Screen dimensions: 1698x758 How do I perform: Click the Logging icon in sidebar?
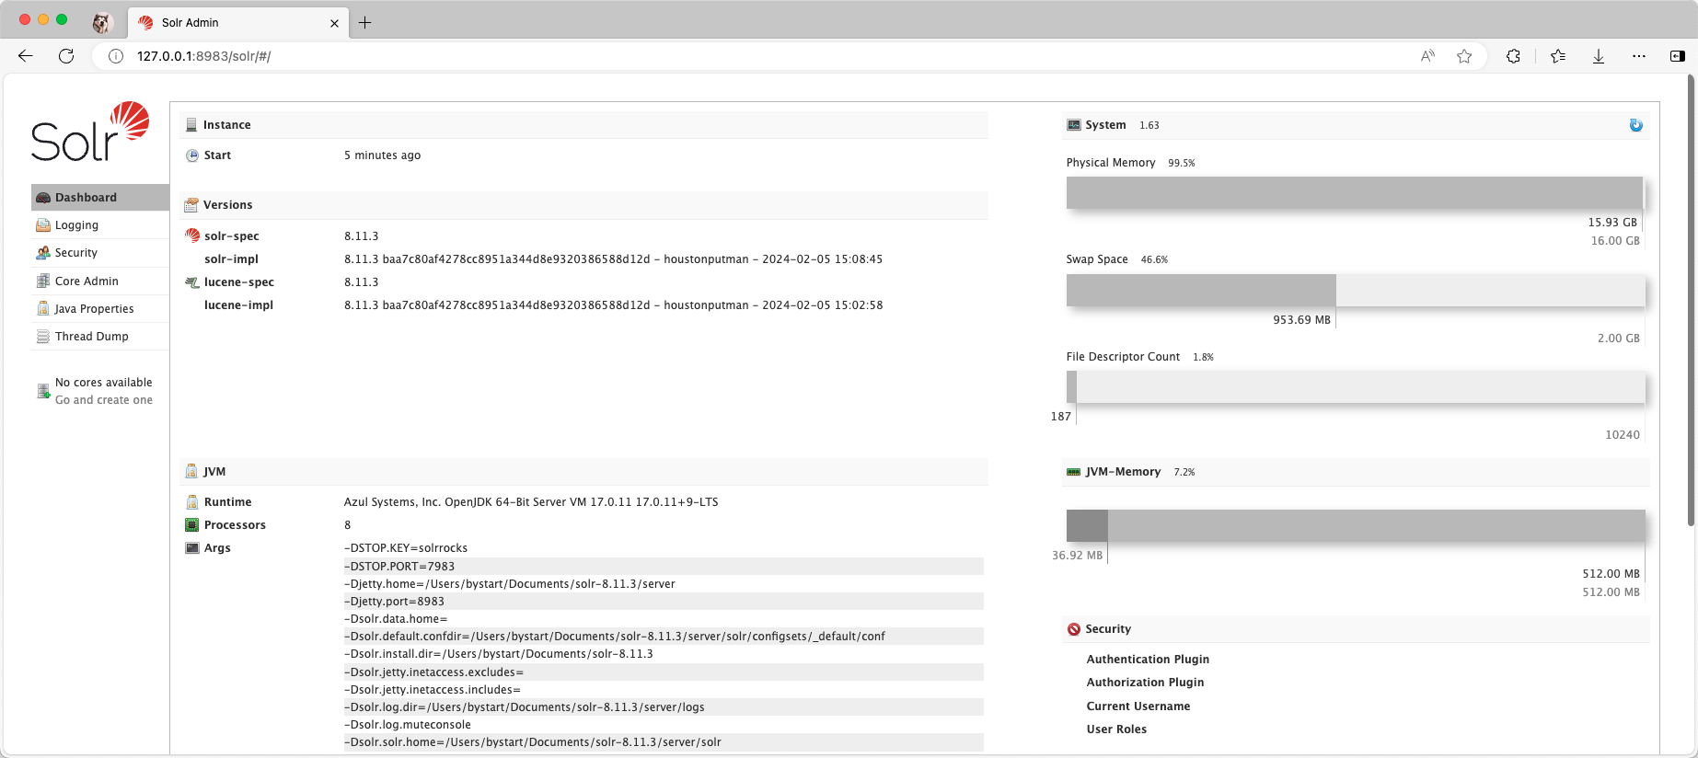pos(43,225)
